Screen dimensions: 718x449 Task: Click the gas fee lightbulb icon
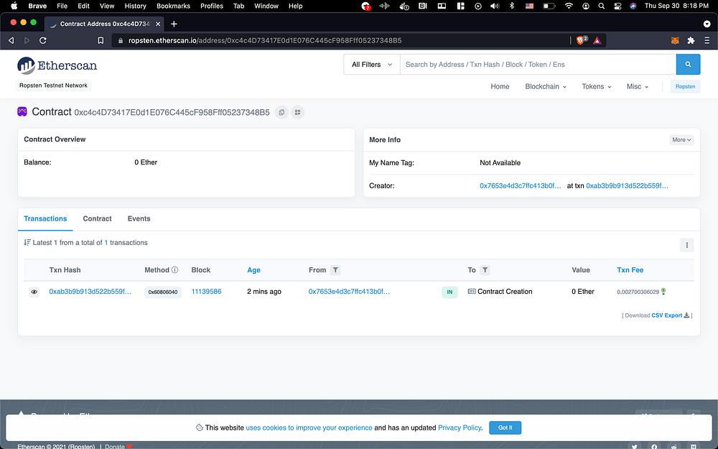(x=663, y=292)
